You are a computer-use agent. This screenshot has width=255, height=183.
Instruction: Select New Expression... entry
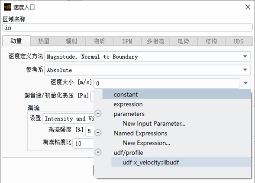click(146, 143)
